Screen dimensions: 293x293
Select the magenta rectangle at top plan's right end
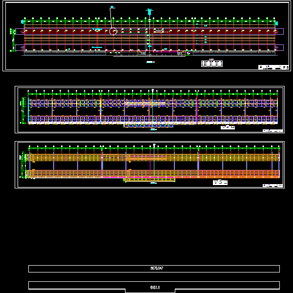[x=279, y=31]
